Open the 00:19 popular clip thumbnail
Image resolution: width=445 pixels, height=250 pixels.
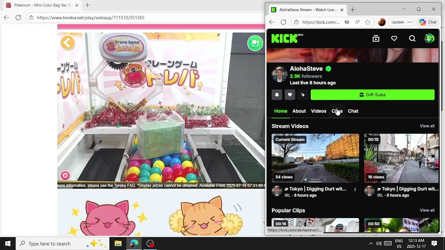coord(315,225)
